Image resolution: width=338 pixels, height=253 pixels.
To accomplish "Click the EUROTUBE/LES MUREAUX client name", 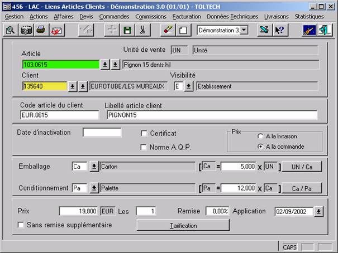I will [x=128, y=86].
